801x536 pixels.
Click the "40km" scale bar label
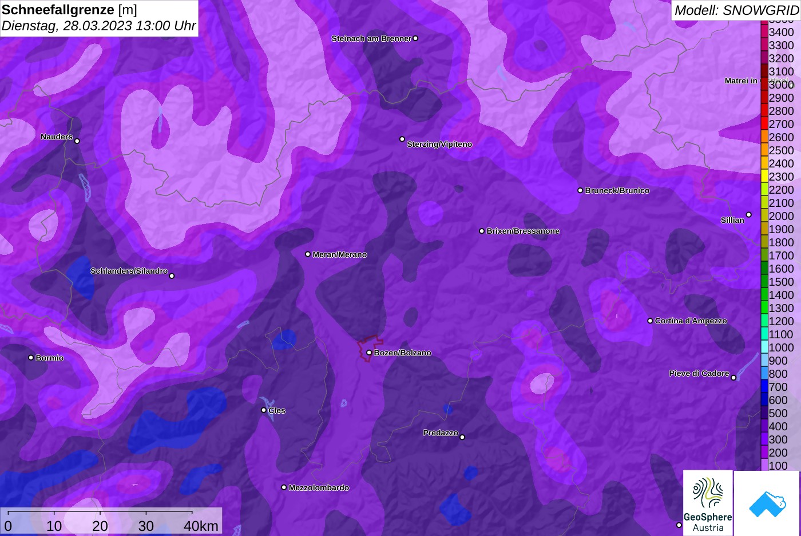201,526
